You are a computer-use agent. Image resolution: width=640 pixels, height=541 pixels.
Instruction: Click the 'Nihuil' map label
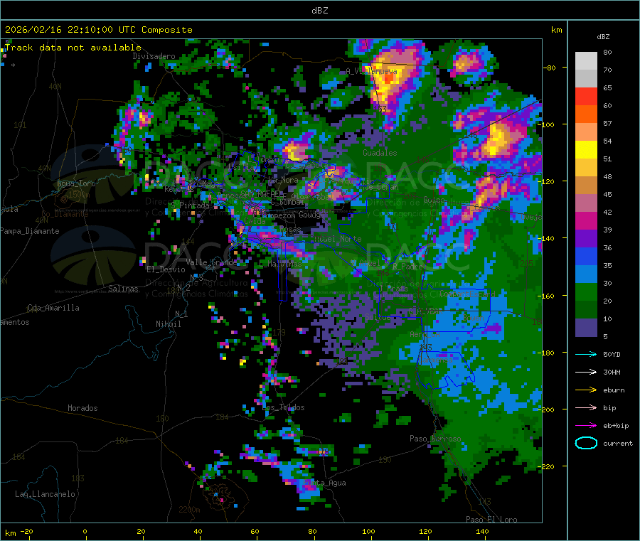[168, 324]
